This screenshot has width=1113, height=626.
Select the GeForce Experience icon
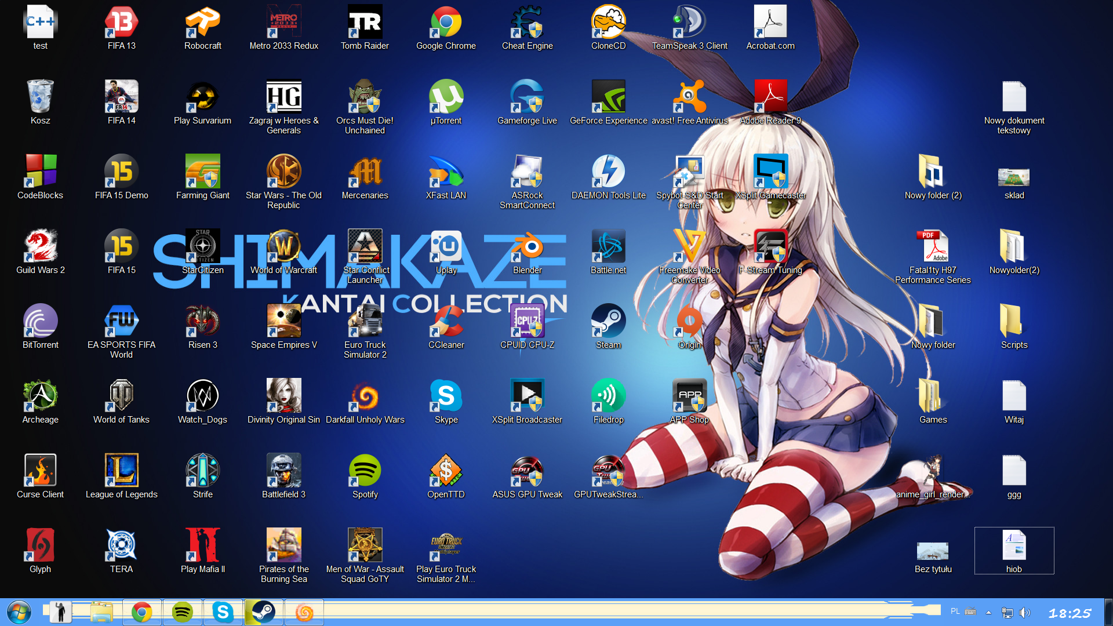tap(609, 102)
